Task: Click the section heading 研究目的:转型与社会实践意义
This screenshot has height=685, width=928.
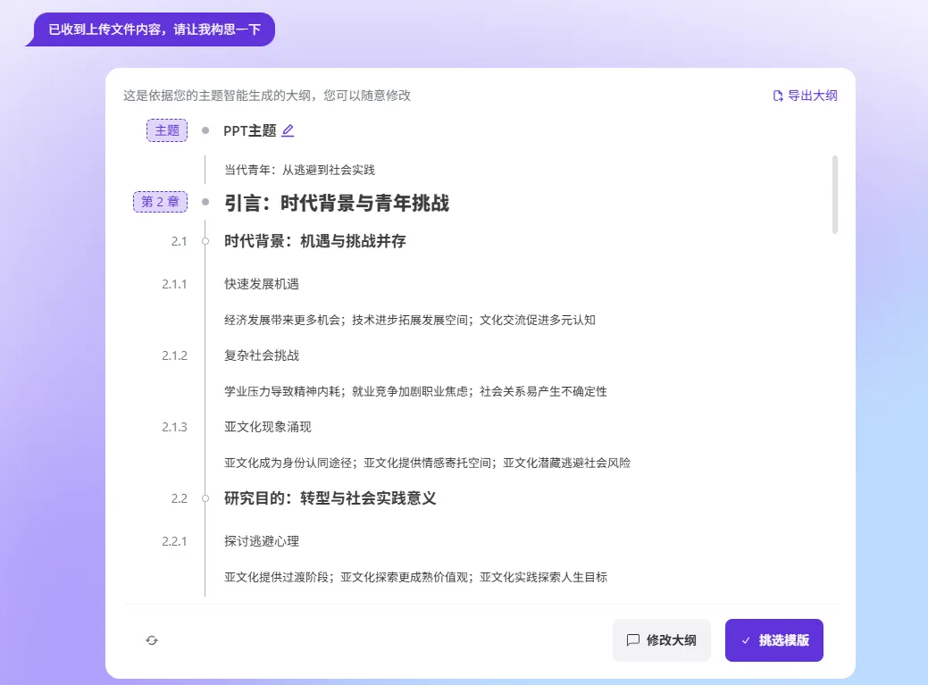Action: pyautogui.click(x=330, y=498)
